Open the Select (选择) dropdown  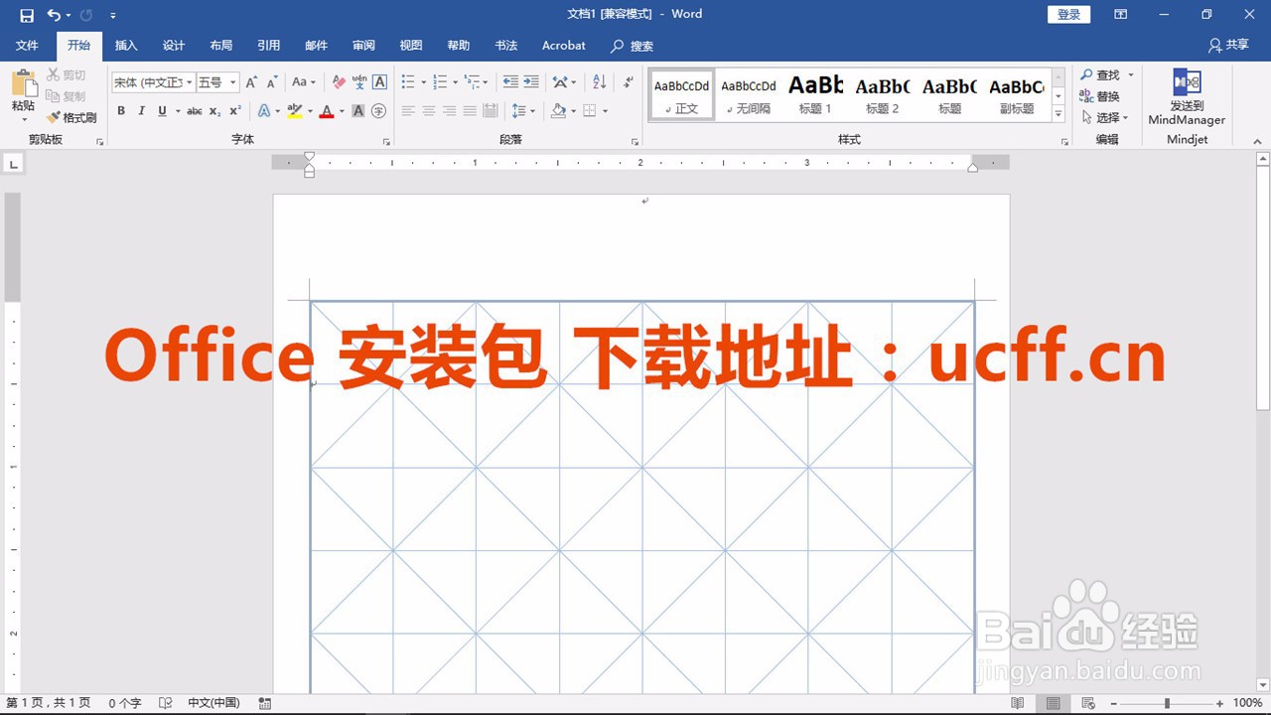coord(1105,117)
